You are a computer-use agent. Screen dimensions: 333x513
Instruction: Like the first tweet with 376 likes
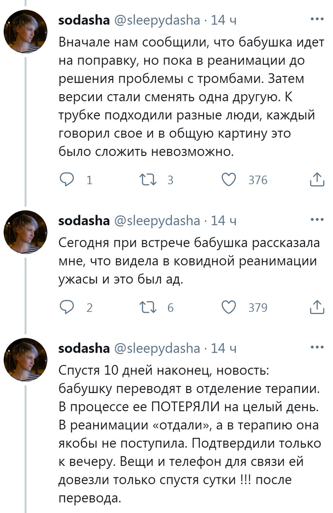tap(229, 180)
